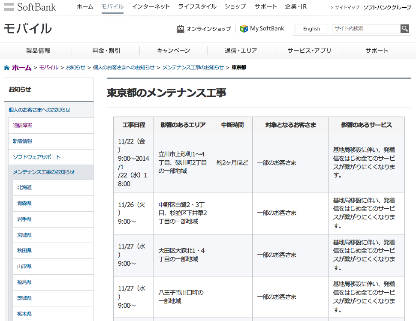Click the magnifying glass search icon
The height and width of the screenshot is (321, 416).
coord(404,29)
